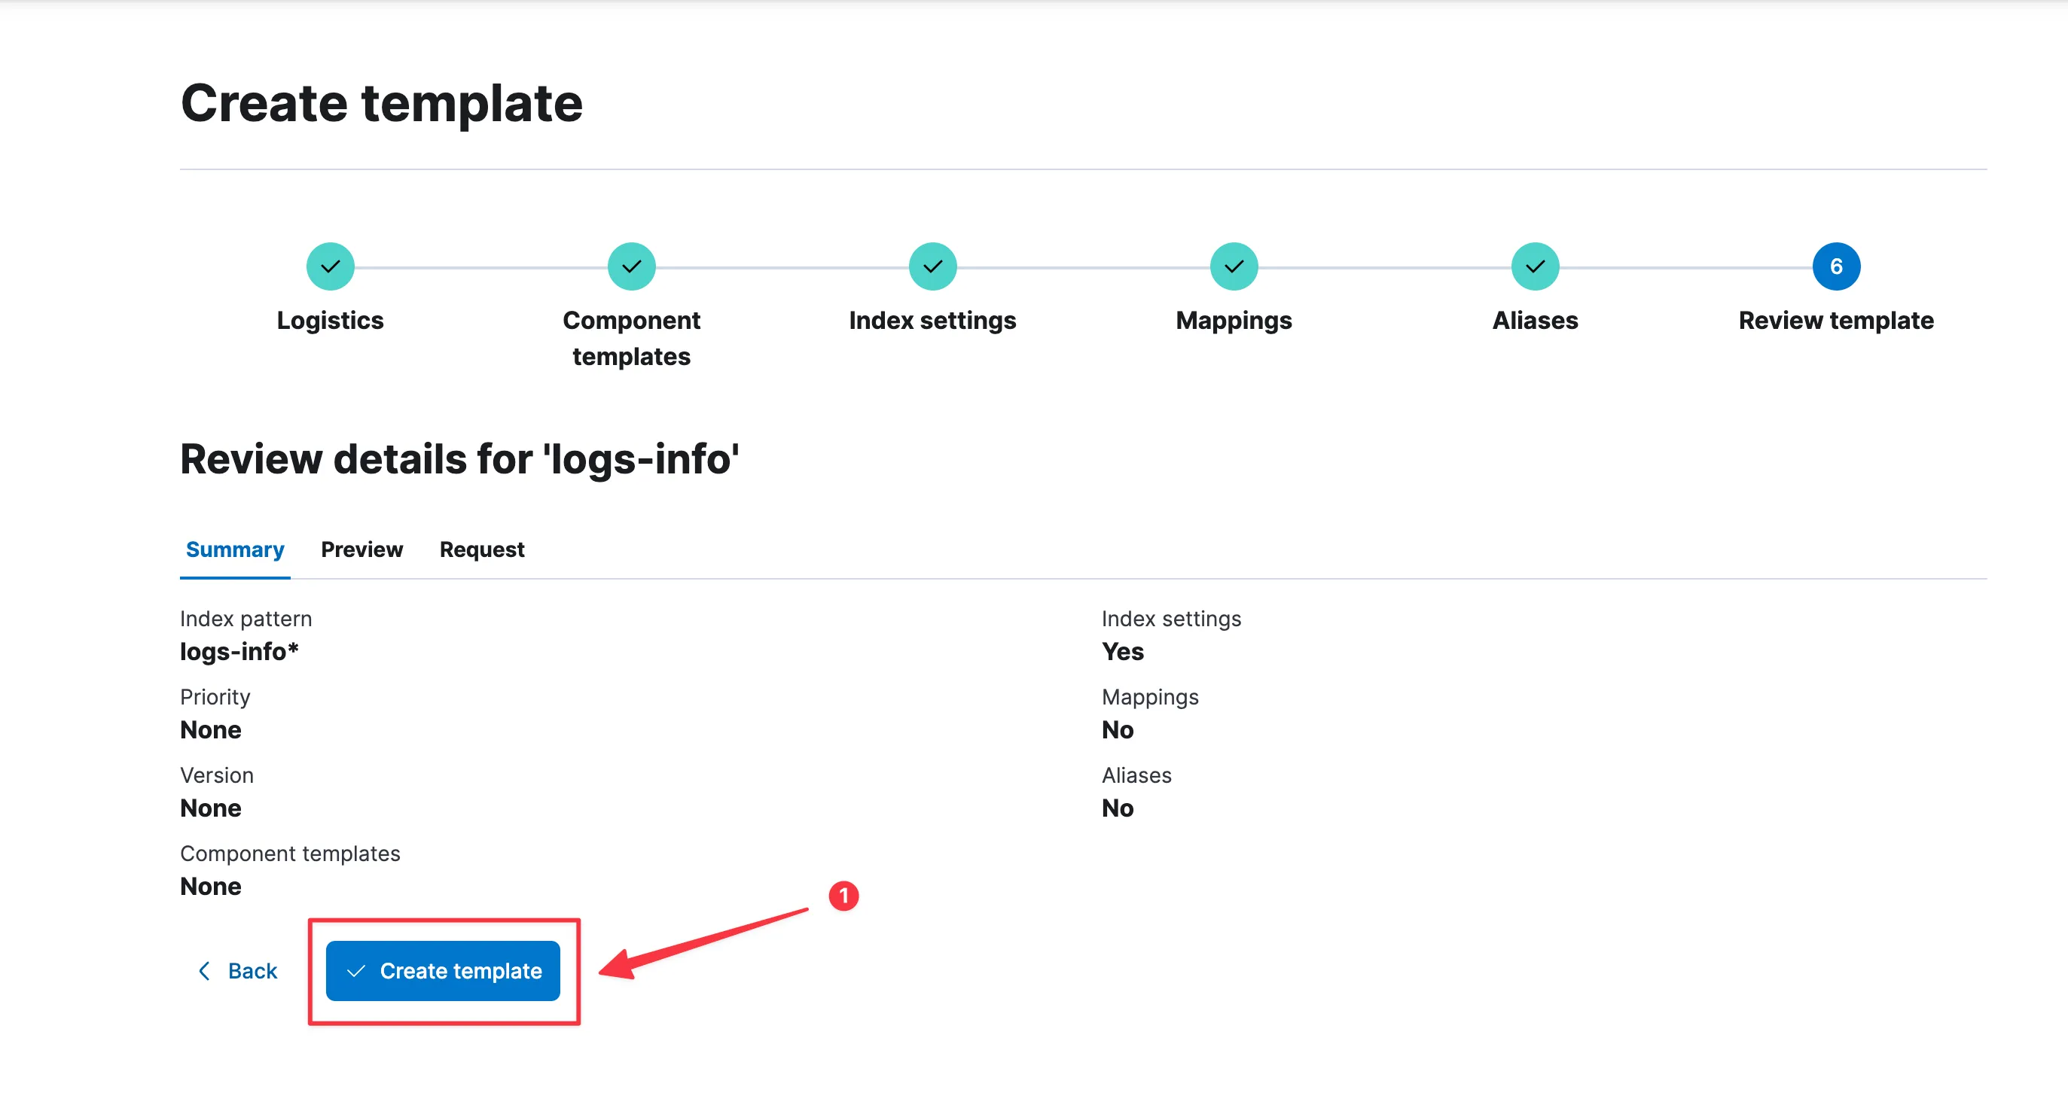
Task: Select the Summary tab
Action: tap(234, 549)
